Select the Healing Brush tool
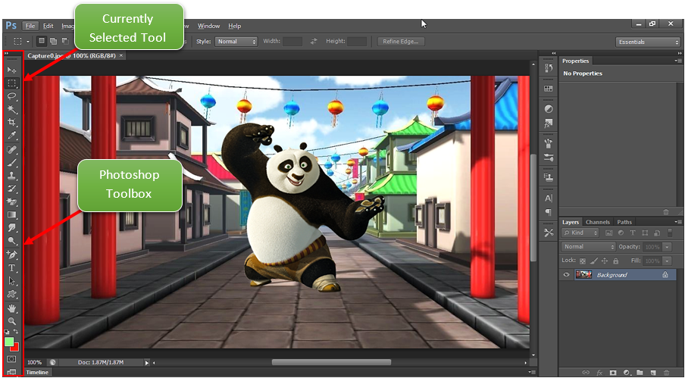Viewport: 685px width, 378px height. (x=12, y=150)
